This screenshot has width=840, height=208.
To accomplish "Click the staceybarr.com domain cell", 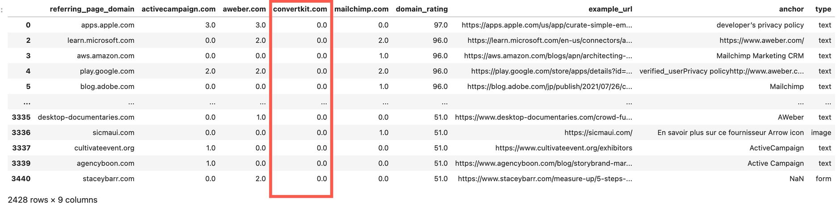I will coord(109,179).
